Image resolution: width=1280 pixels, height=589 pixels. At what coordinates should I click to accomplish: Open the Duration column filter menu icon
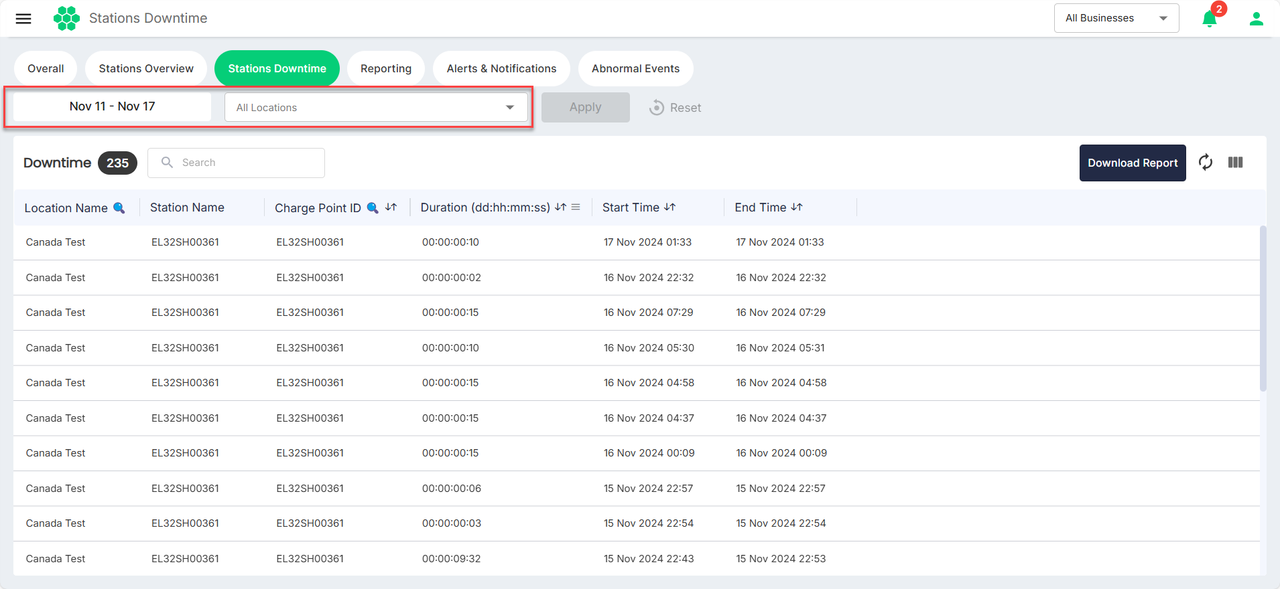click(x=576, y=207)
